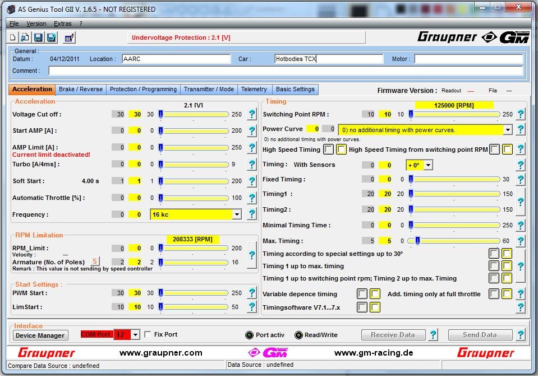
Task: Enable yellow Timingsoftware V7.1...7.x checkbox
Action: (375, 307)
